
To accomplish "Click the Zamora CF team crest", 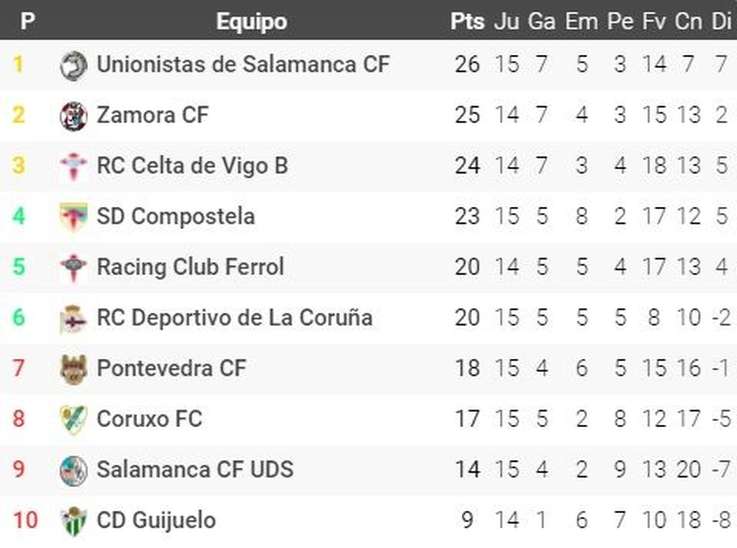I will [73, 116].
